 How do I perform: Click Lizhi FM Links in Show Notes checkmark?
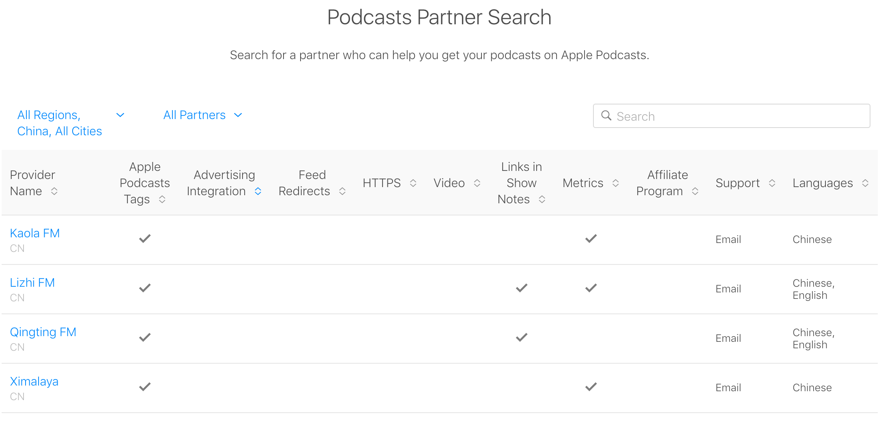[x=521, y=288]
